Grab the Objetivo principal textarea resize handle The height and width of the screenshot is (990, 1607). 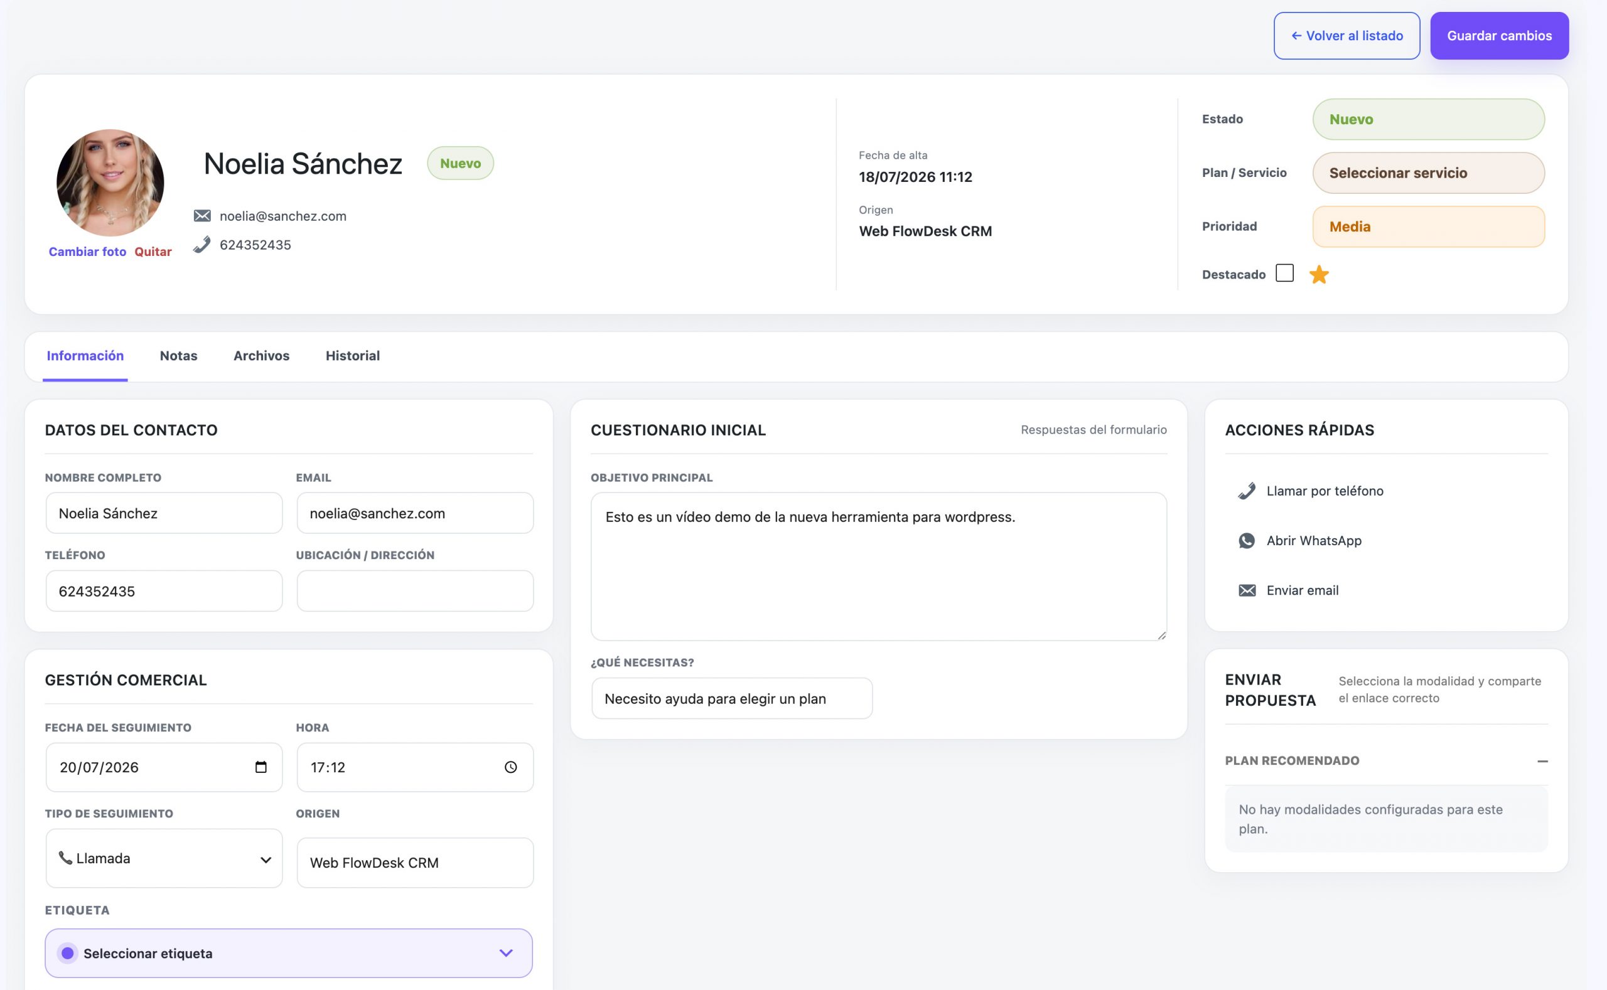click(1161, 634)
